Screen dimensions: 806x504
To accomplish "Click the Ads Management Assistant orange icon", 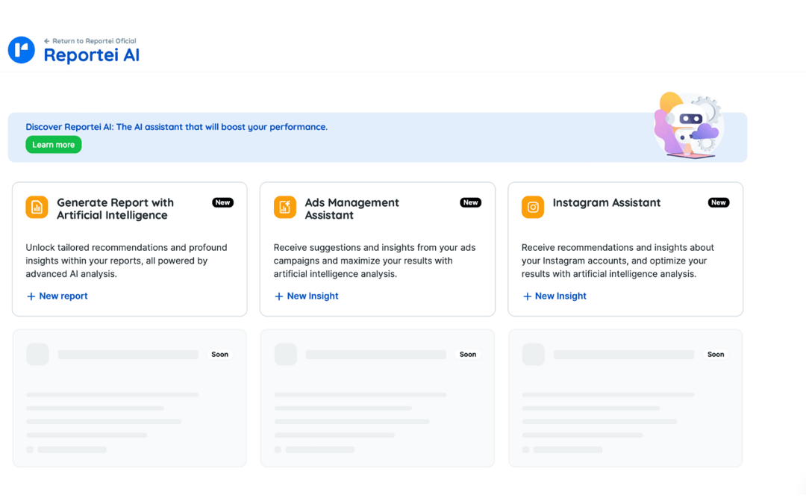I will (x=285, y=208).
